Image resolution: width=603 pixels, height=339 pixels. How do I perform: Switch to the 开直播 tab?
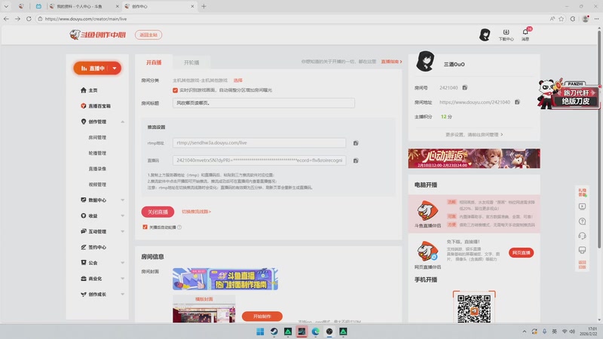click(154, 63)
